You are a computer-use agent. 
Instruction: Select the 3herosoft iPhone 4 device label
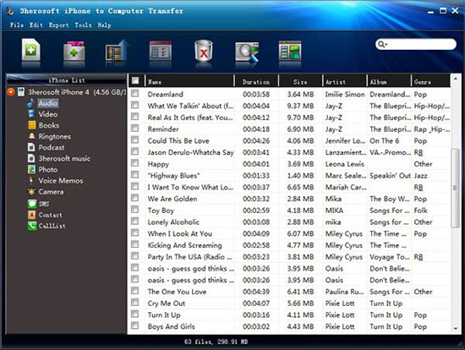click(78, 92)
